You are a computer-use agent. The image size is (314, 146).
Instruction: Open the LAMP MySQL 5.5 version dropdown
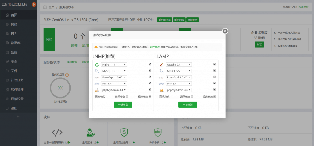[179, 71]
